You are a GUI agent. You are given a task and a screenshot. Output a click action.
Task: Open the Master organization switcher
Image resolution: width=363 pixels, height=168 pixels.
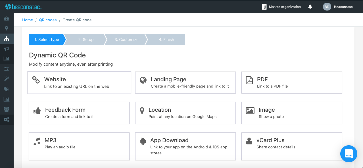point(281,7)
